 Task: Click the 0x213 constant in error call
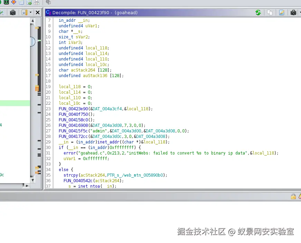point(113,153)
